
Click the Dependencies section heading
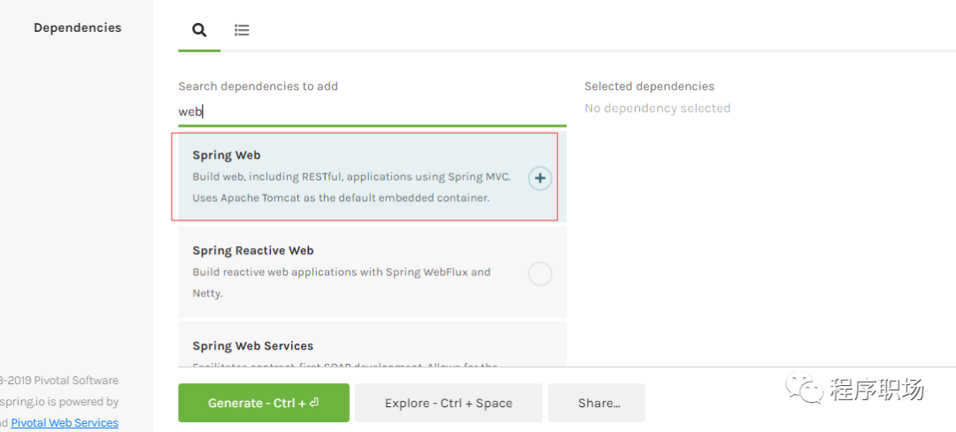coord(77,27)
